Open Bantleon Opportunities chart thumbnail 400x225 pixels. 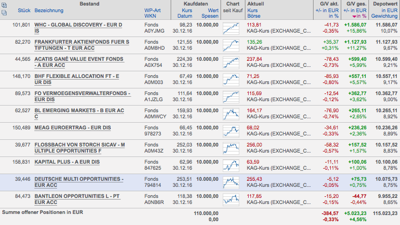[x=231, y=200]
